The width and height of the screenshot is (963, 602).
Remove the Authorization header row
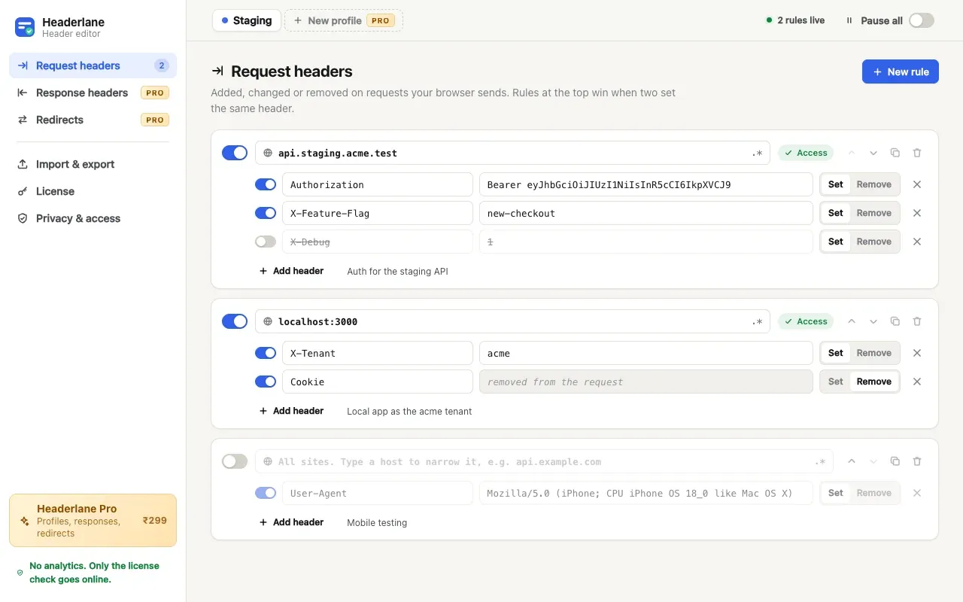tap(917, 184)
